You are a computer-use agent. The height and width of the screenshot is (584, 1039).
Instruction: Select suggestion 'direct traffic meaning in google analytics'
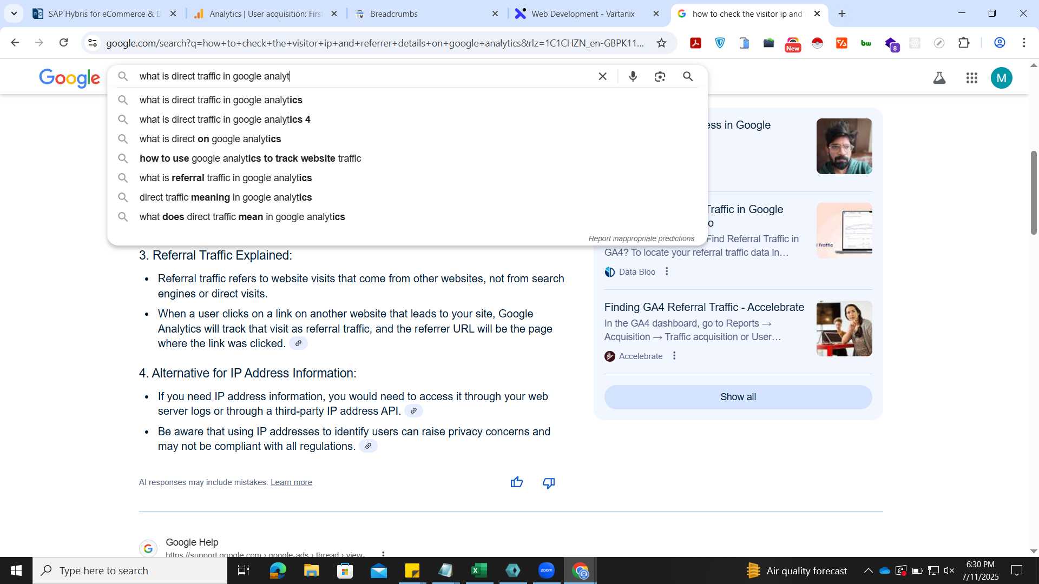[407, 197]
